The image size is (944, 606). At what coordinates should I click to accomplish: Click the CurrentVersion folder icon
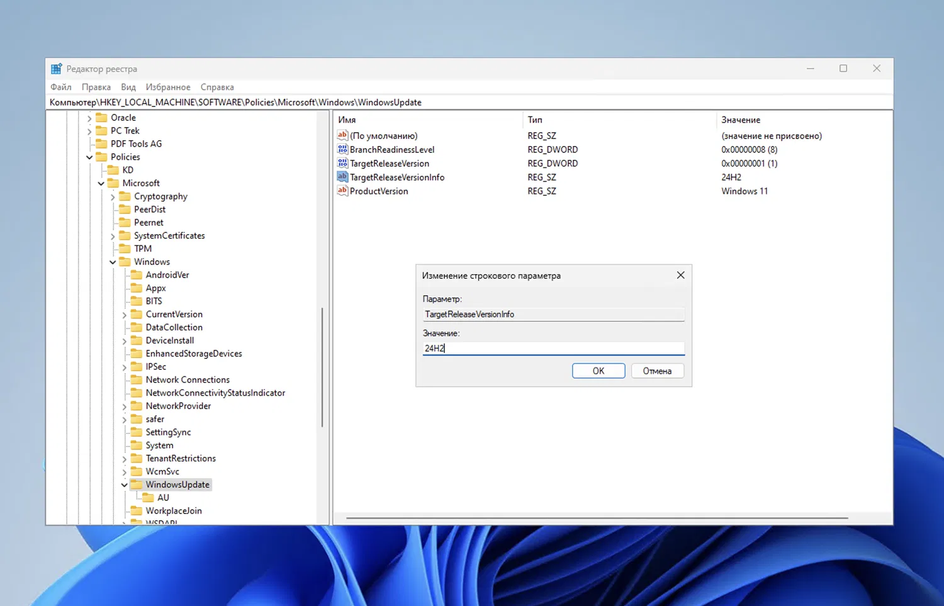[137, 315]
